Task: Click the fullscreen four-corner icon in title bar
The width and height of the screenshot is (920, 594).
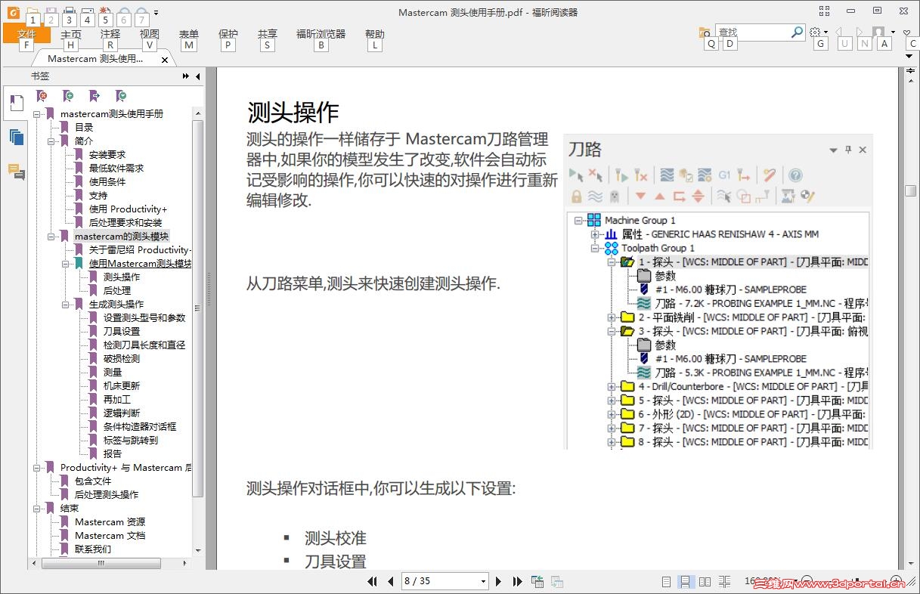Action: coord(825,11)
